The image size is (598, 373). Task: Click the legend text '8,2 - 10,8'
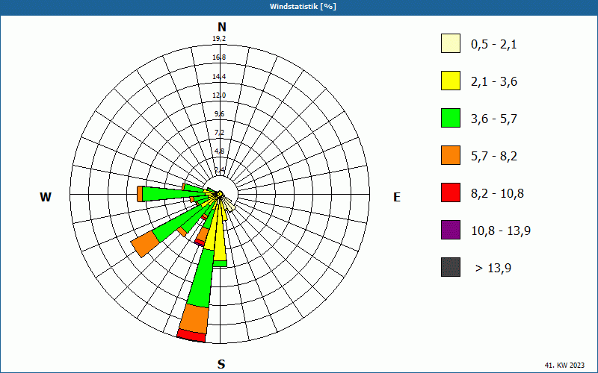click(497, 194)
